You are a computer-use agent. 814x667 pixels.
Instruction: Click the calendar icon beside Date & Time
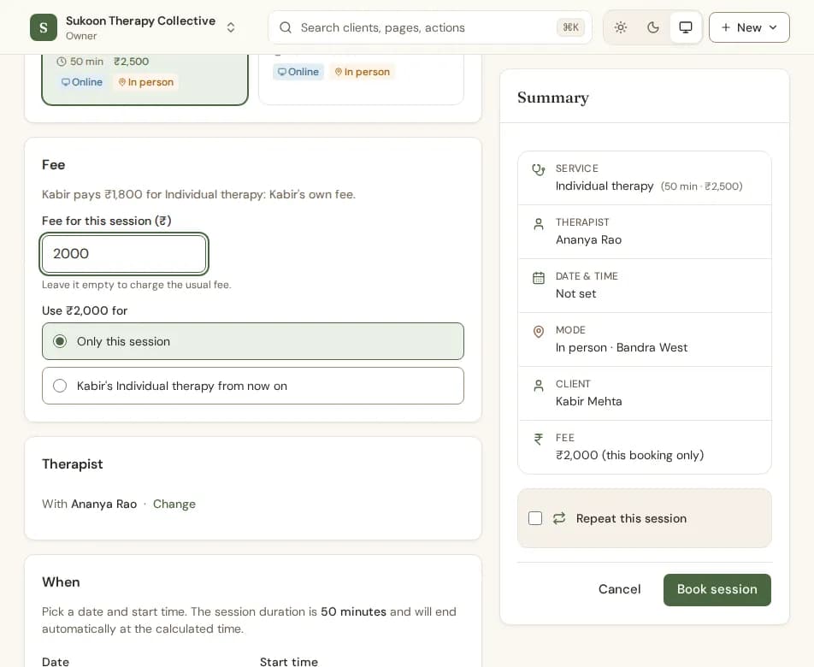pyautogui.click(x=539, y=278)
